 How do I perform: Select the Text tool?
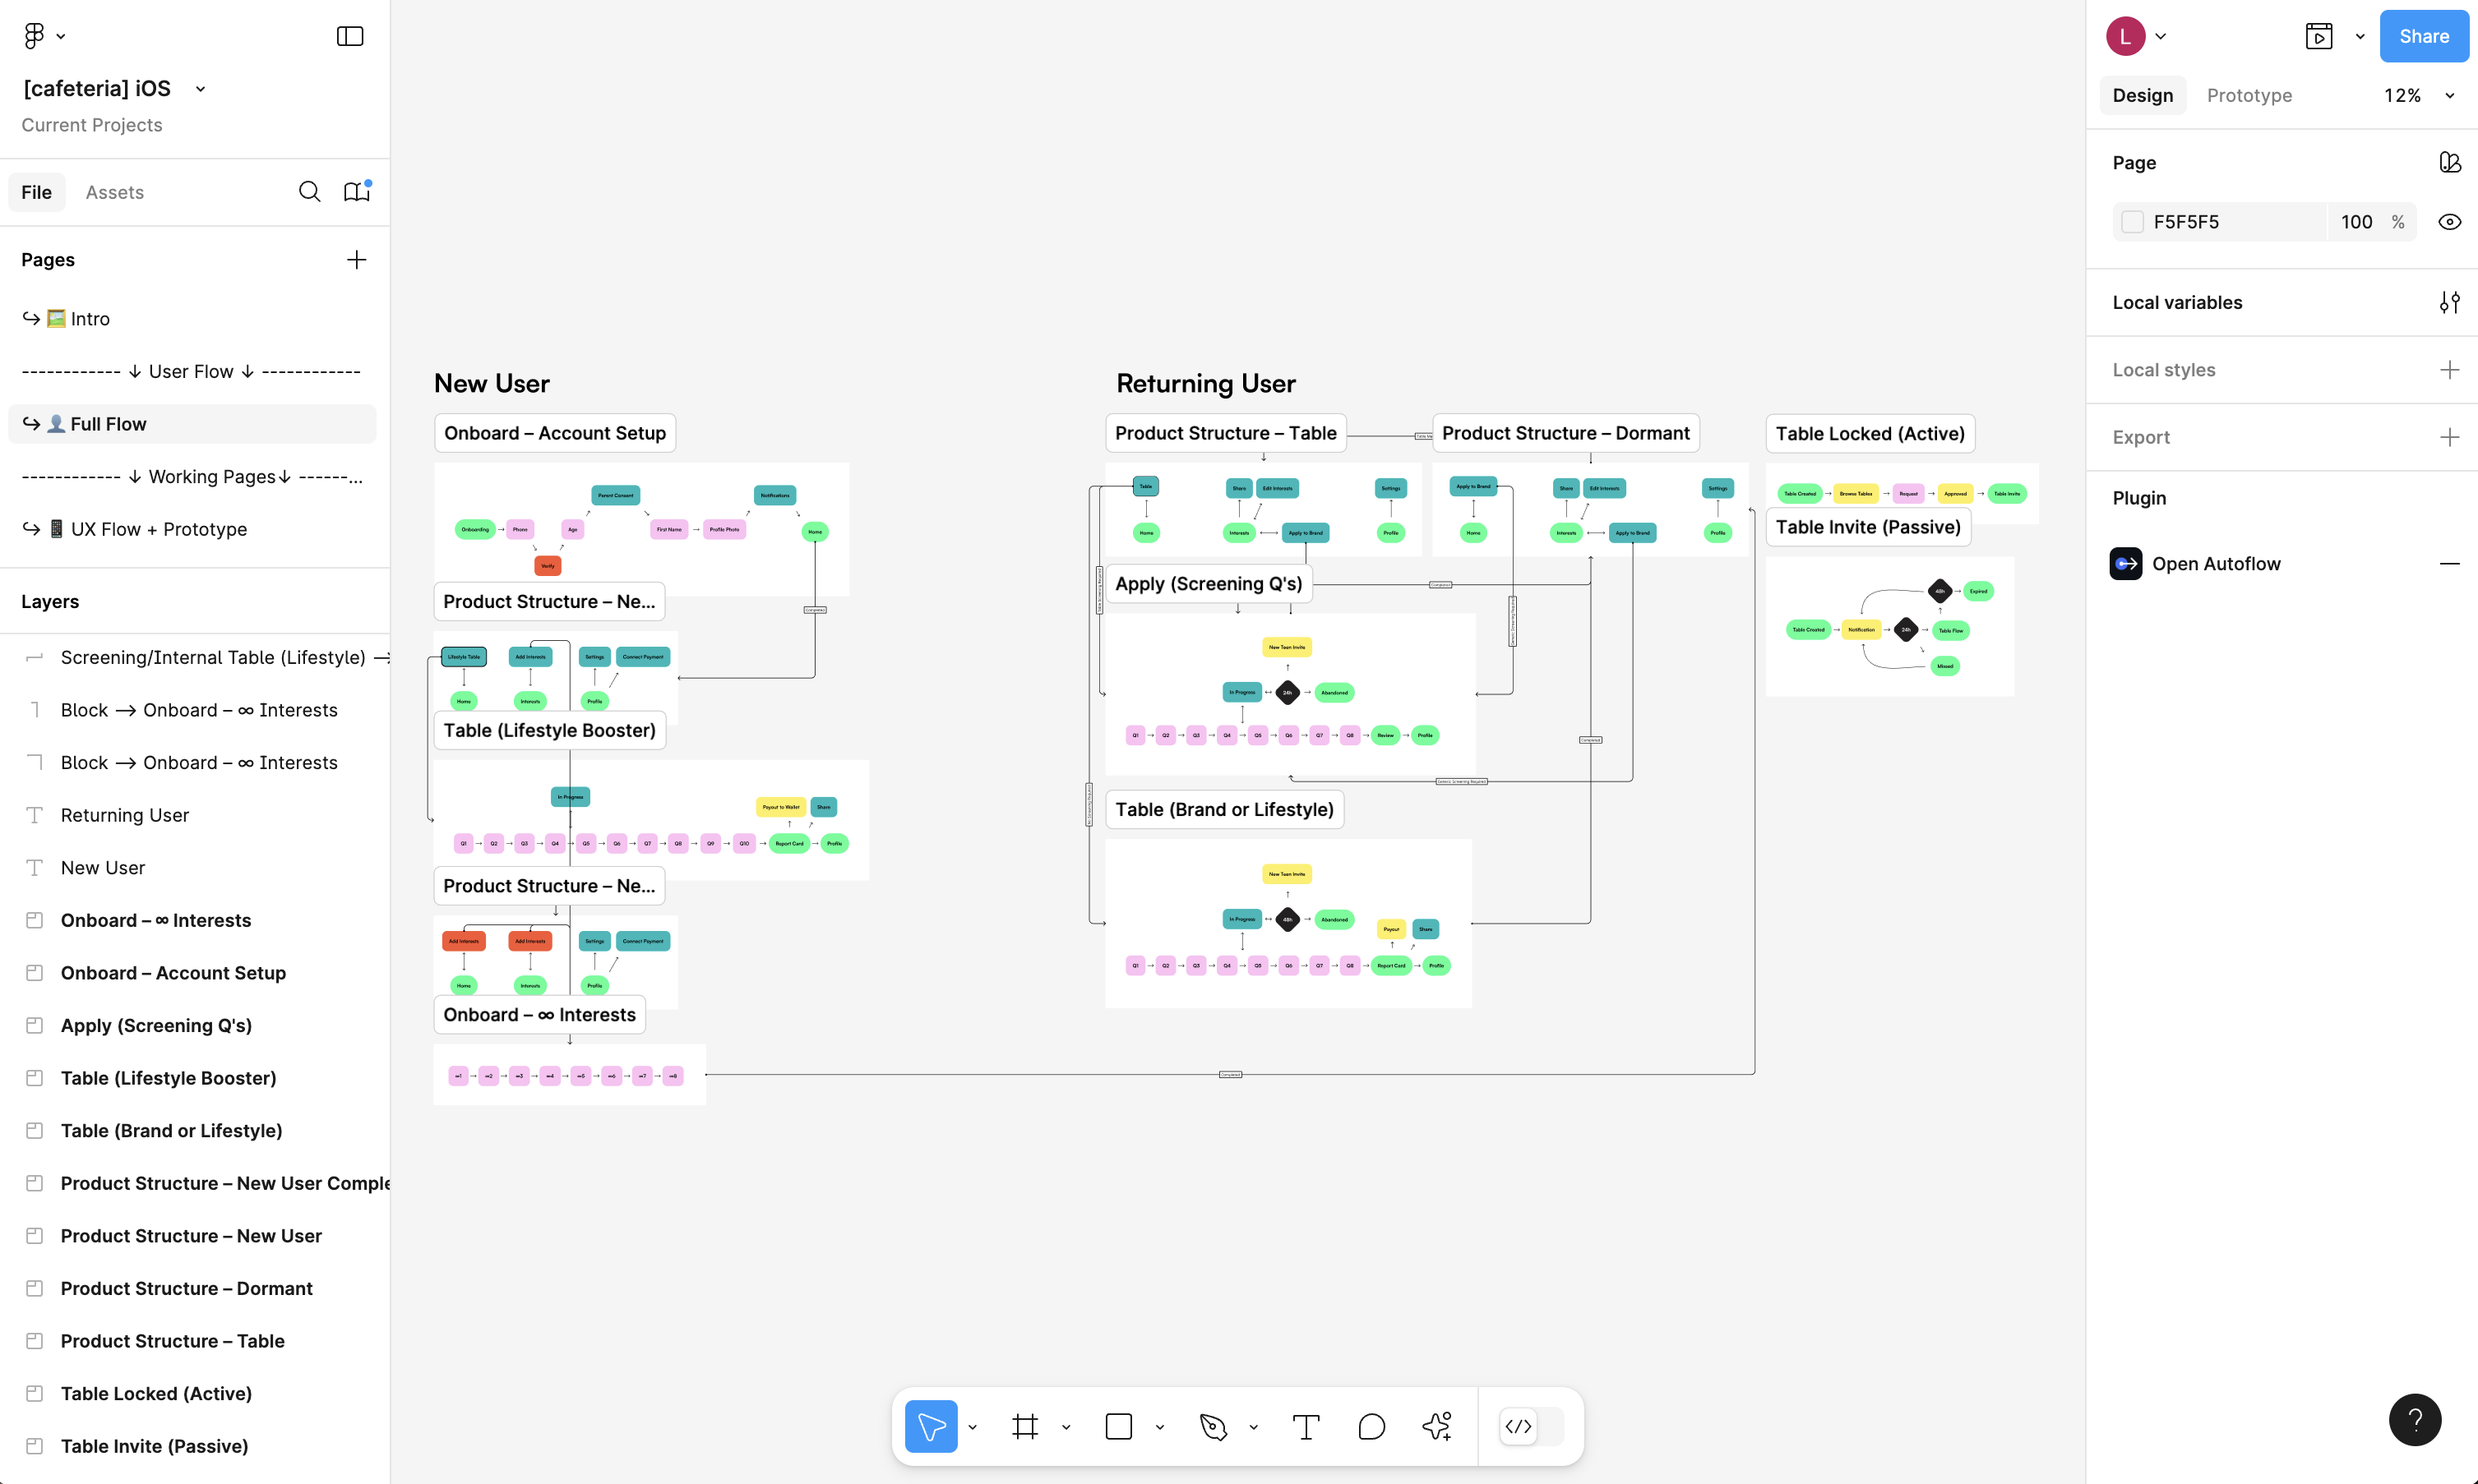(x=1306, y=1426)
